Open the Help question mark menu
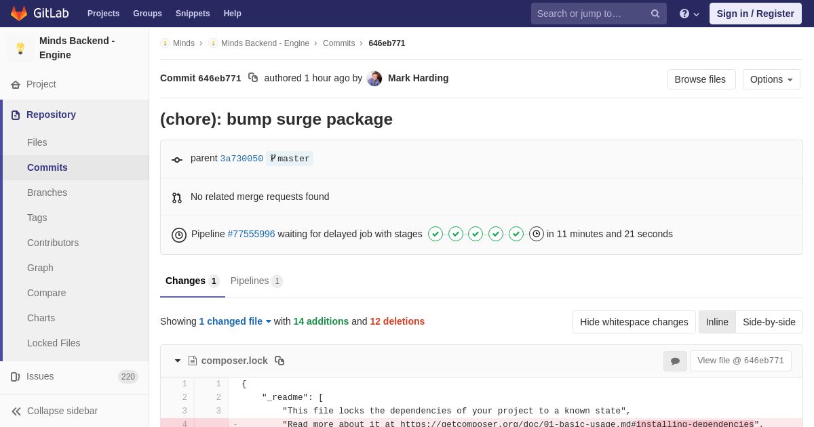 tap(689, 14)
